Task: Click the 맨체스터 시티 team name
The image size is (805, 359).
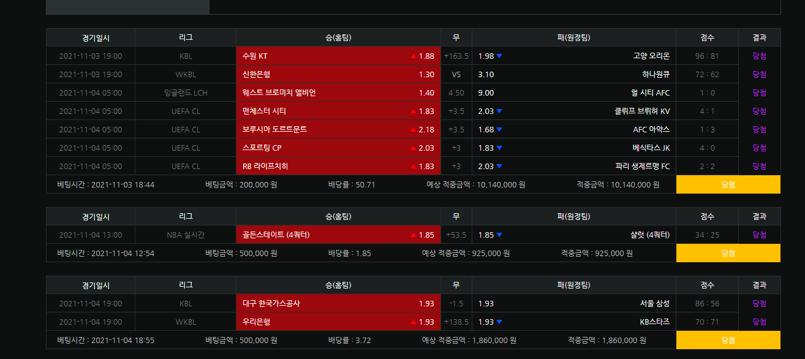Action: pos(264,111)
